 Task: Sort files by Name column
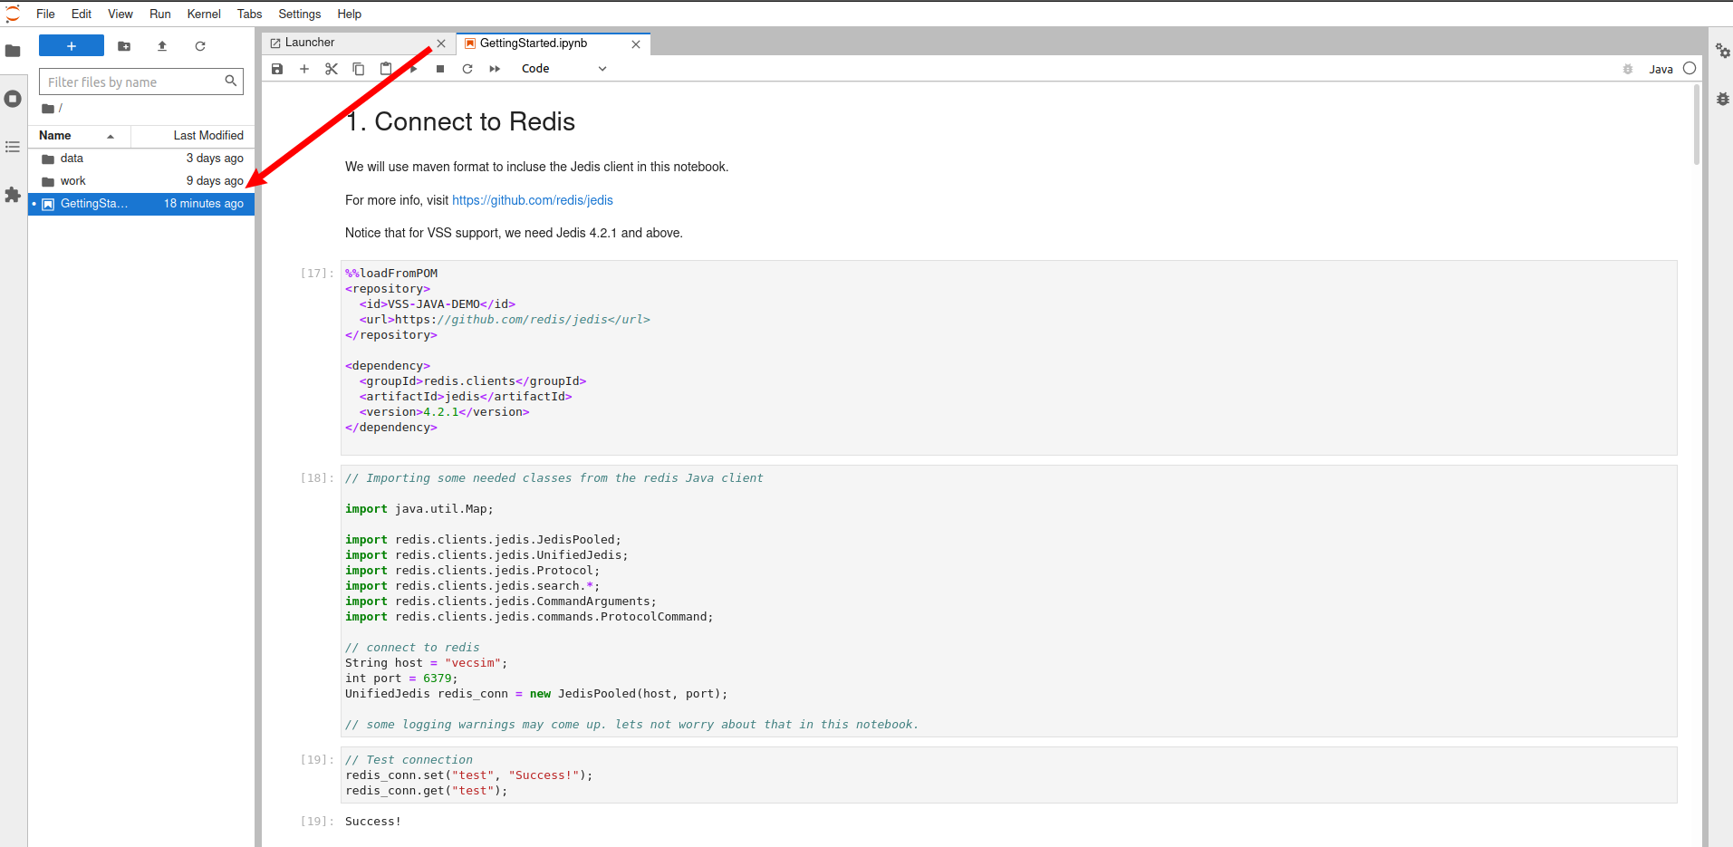tap(79, 136)
